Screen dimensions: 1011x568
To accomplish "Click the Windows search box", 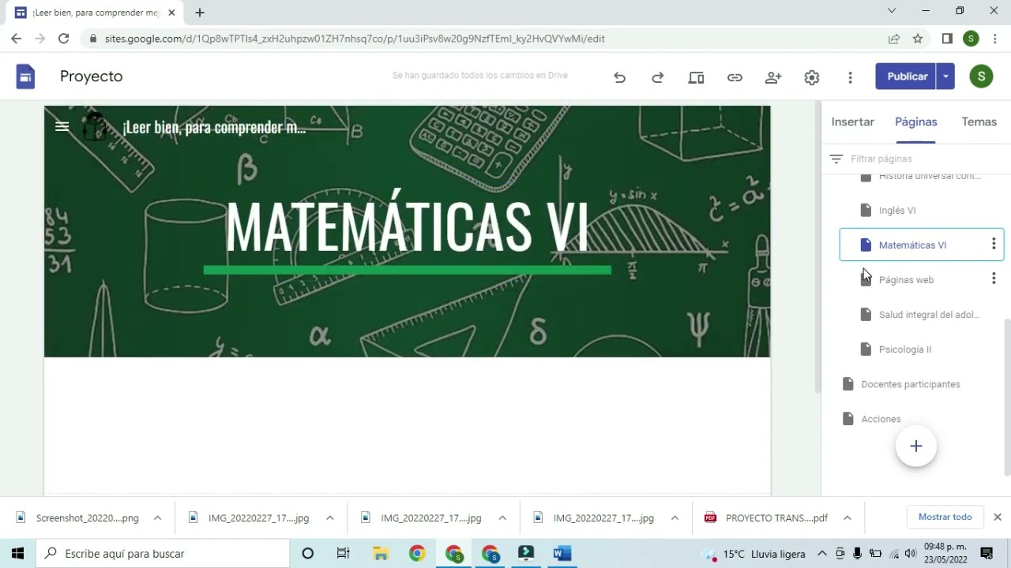I will click(x=163, y=553).
